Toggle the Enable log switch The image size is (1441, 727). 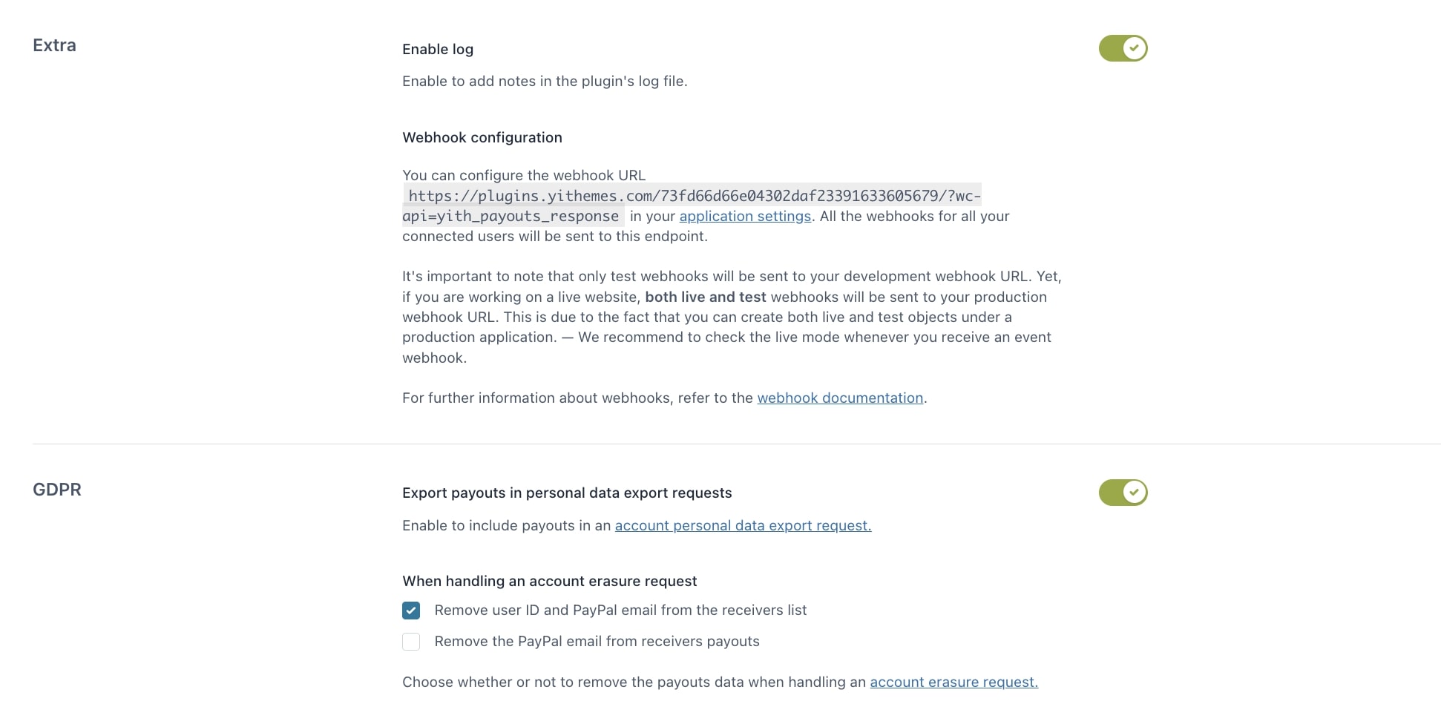[1123, 48]
